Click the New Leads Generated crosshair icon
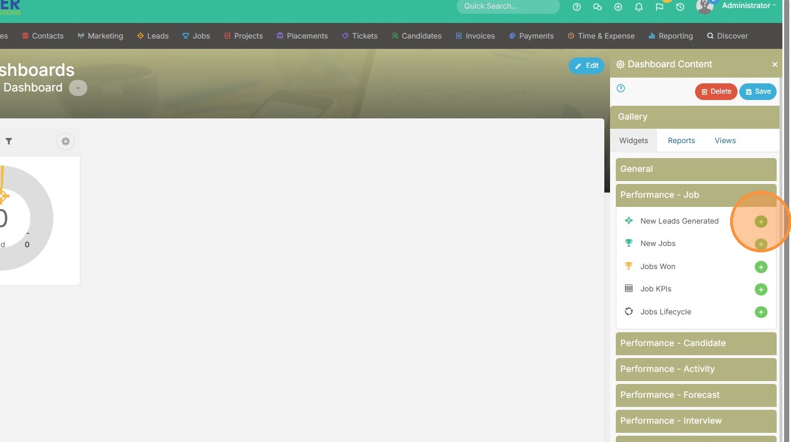 (x=628, y=221)
